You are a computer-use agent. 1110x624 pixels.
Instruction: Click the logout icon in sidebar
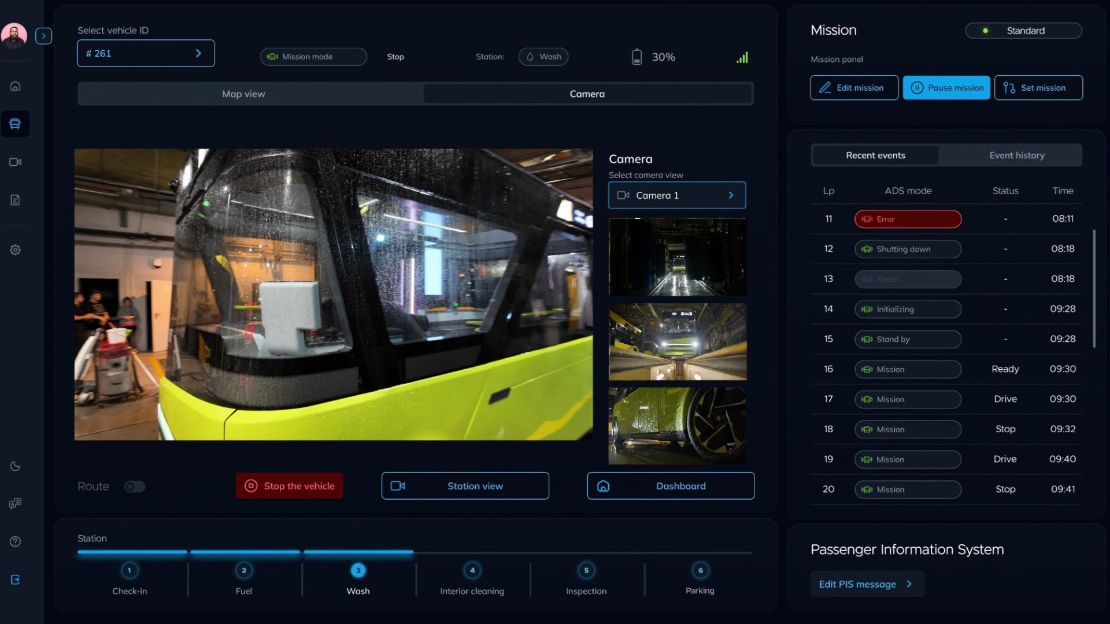coord(16,580)
